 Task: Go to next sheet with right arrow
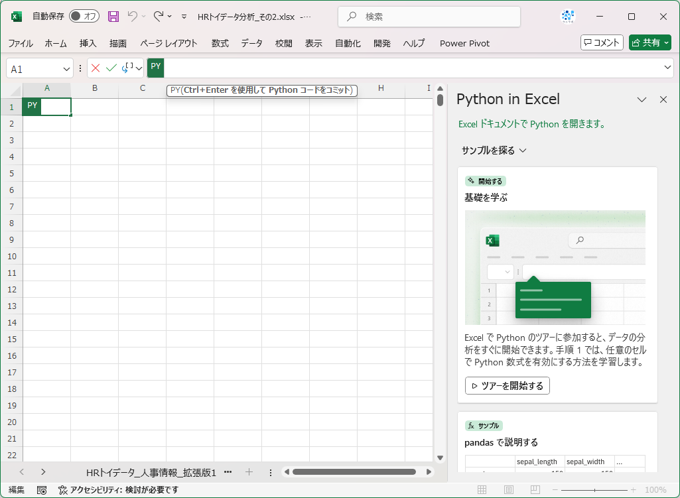click(x=43, y=472)
